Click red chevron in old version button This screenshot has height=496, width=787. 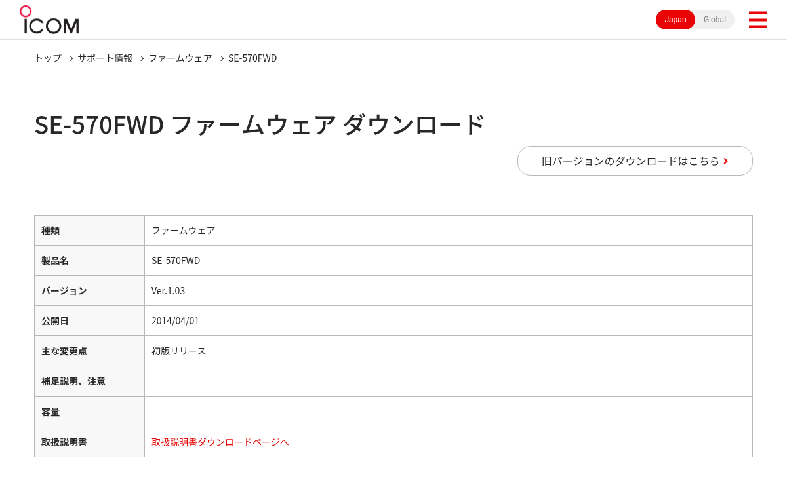726,161
